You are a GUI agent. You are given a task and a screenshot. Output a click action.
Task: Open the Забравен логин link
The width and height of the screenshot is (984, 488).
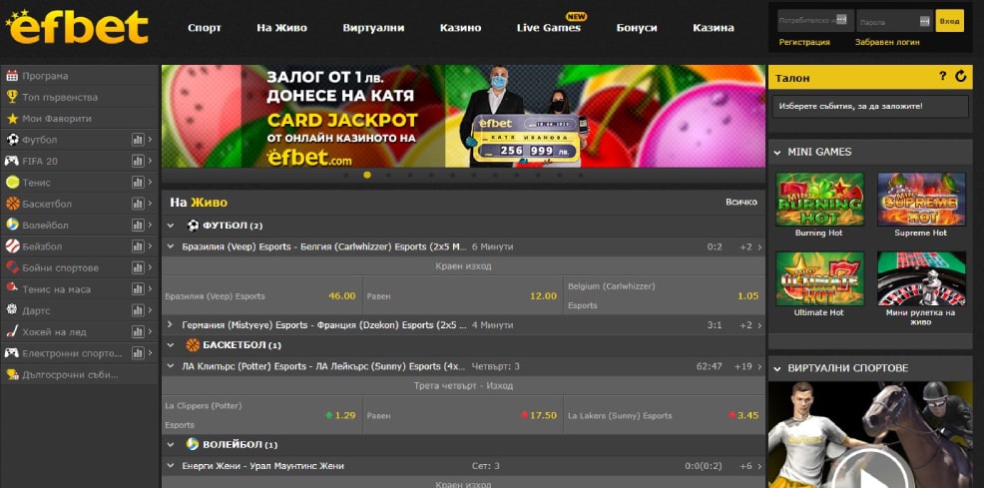[x=887, y=42]
